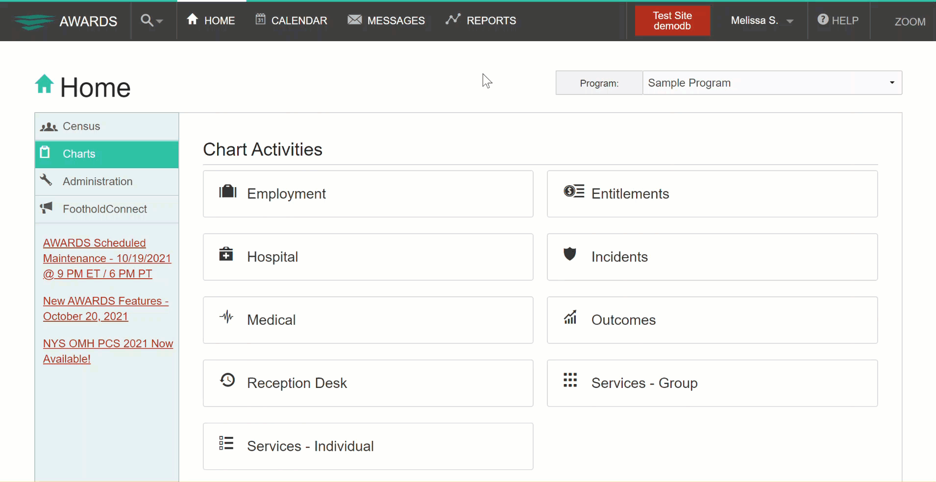Click the Services - Group grid icon
Viewport: 936px width, 482px height.
pyautogui.click(x=570, y=380)
